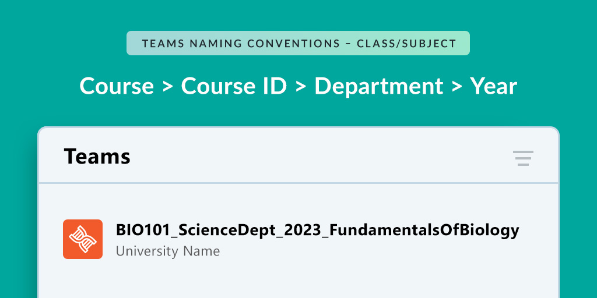
Task: Click the arrow between Course and Course ID
Action: [x=167, y=87]
